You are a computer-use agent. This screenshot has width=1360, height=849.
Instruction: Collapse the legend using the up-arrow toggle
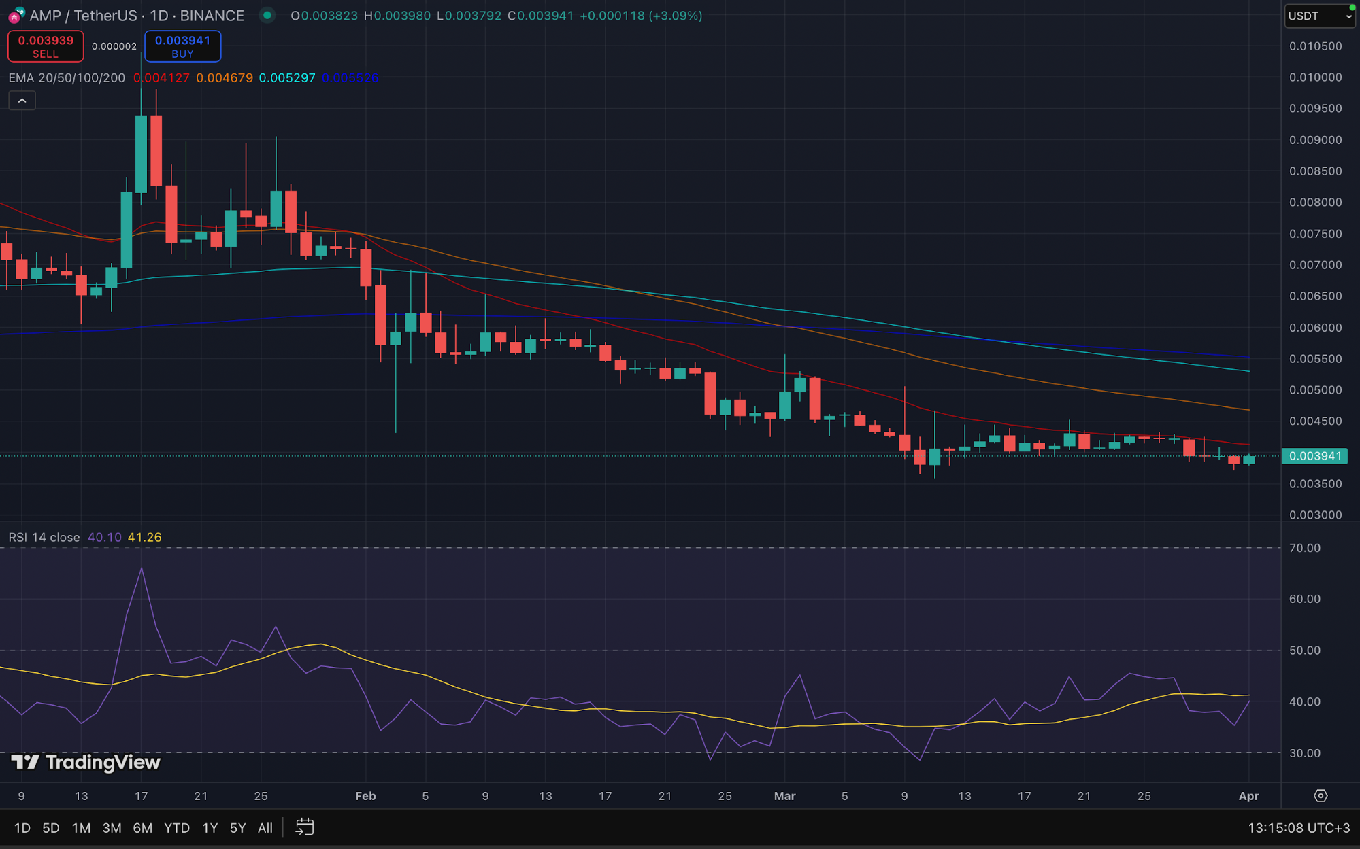pyautogui.click(x=22, y=100)
